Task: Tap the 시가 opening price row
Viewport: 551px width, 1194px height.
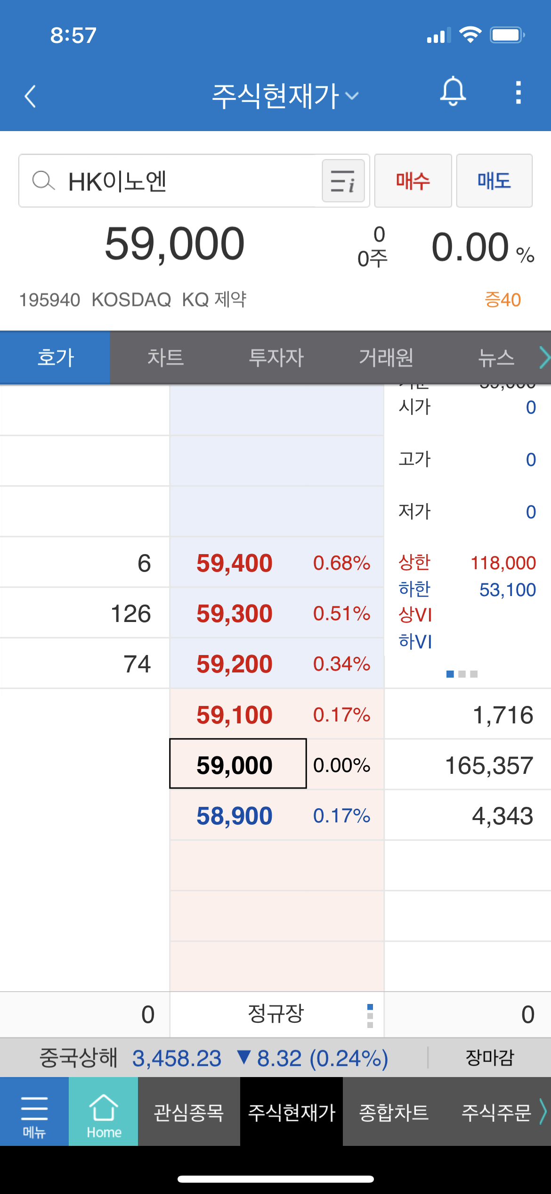Action: pyautogui.click(x=467, y=407)
